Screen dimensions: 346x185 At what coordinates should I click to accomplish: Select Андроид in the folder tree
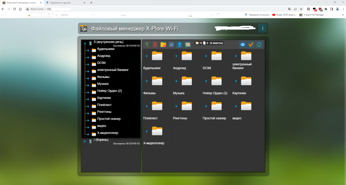point(104,56)
